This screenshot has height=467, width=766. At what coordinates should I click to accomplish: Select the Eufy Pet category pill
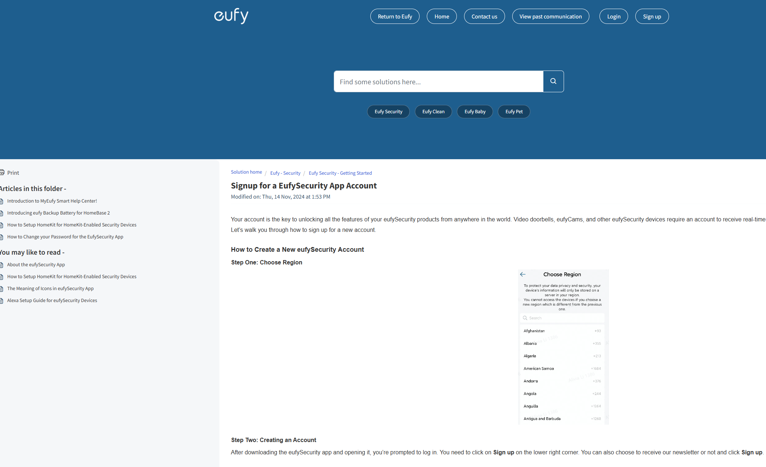(514, 112)
